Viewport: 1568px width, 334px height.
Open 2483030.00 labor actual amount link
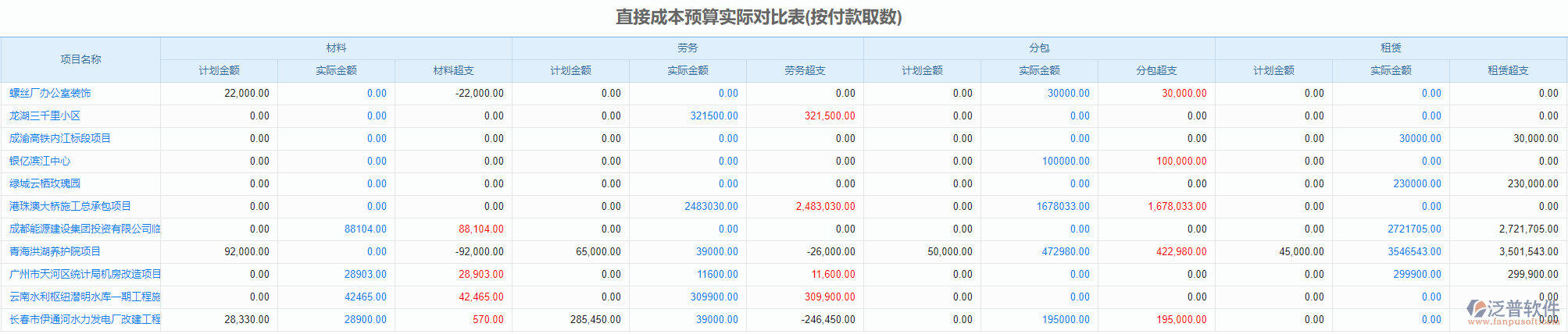[x=711, y=206]
